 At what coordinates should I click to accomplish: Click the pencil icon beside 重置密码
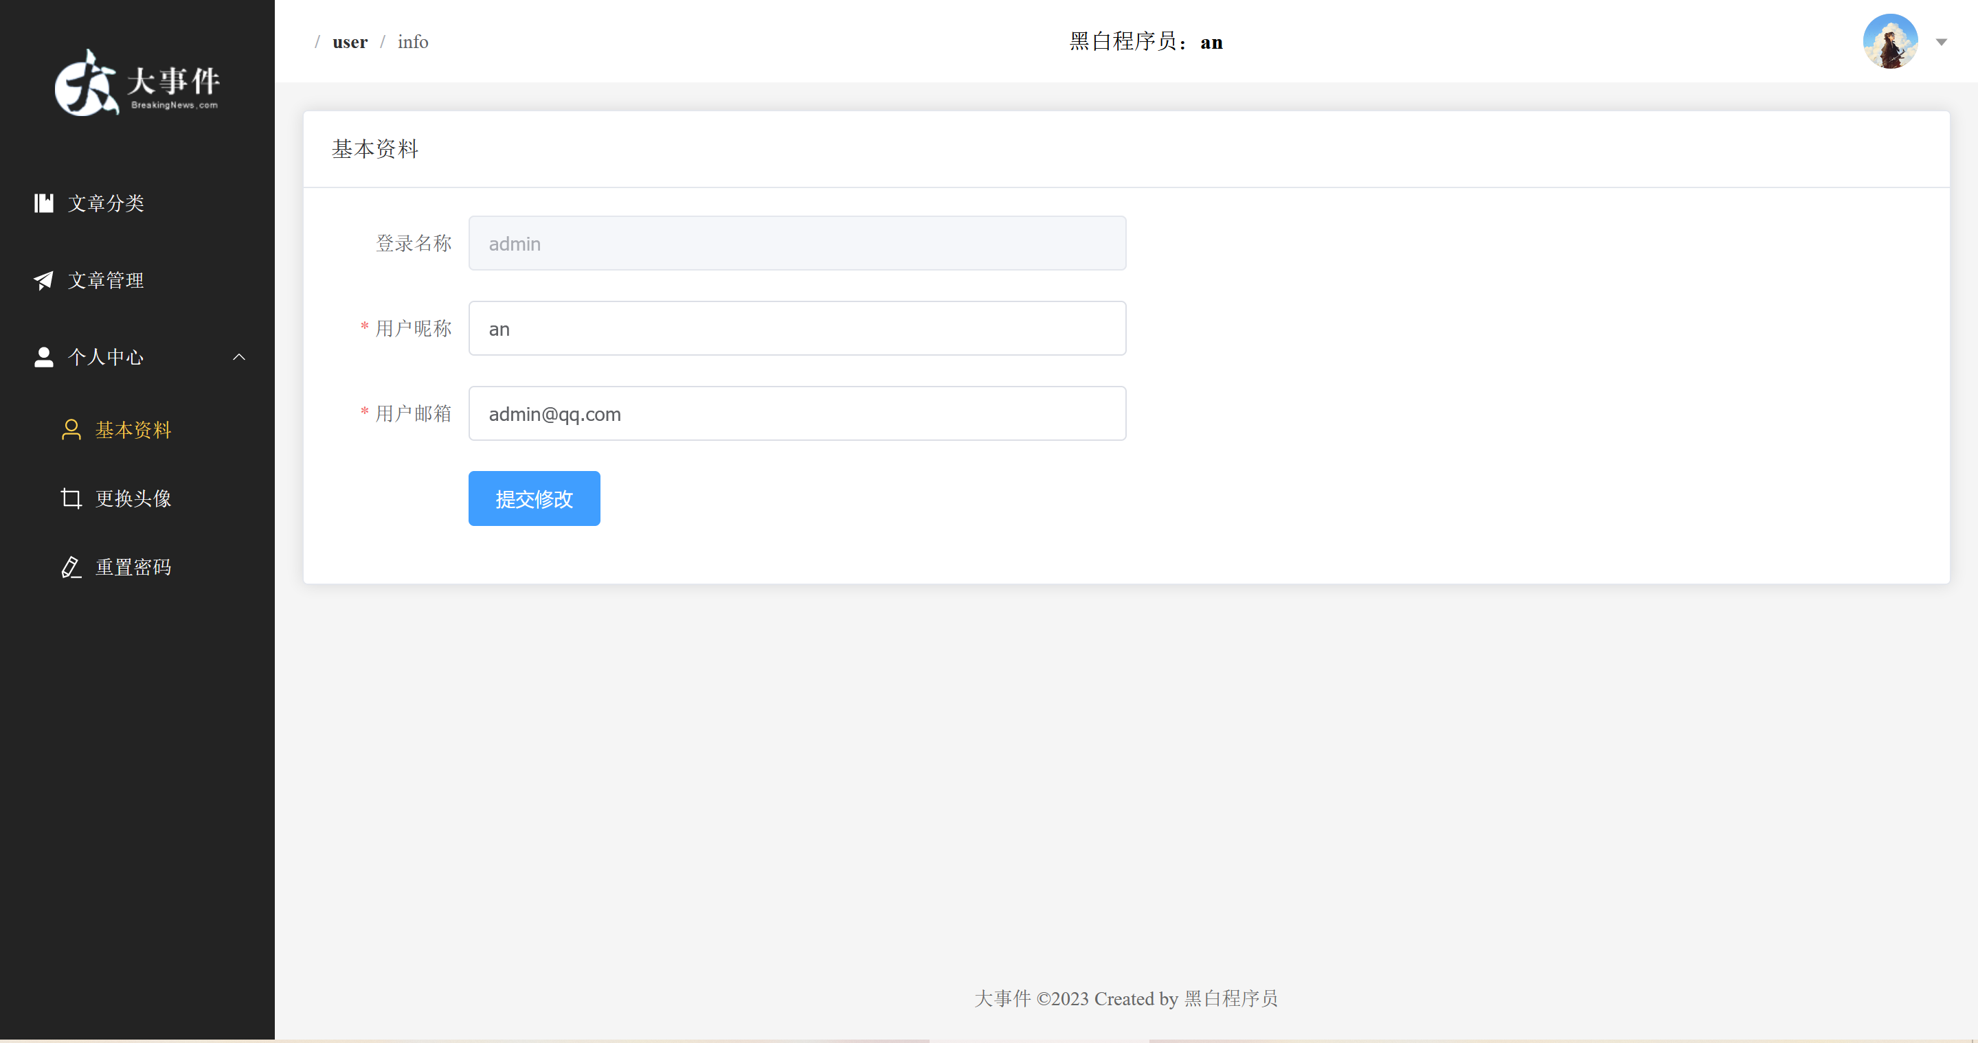coord(71,567)
